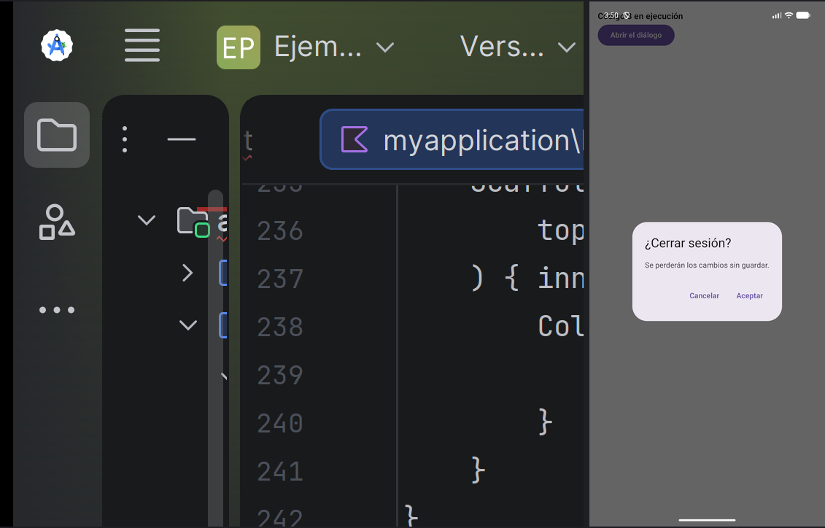Select the module folder icon in project tree

pos(193,222)
